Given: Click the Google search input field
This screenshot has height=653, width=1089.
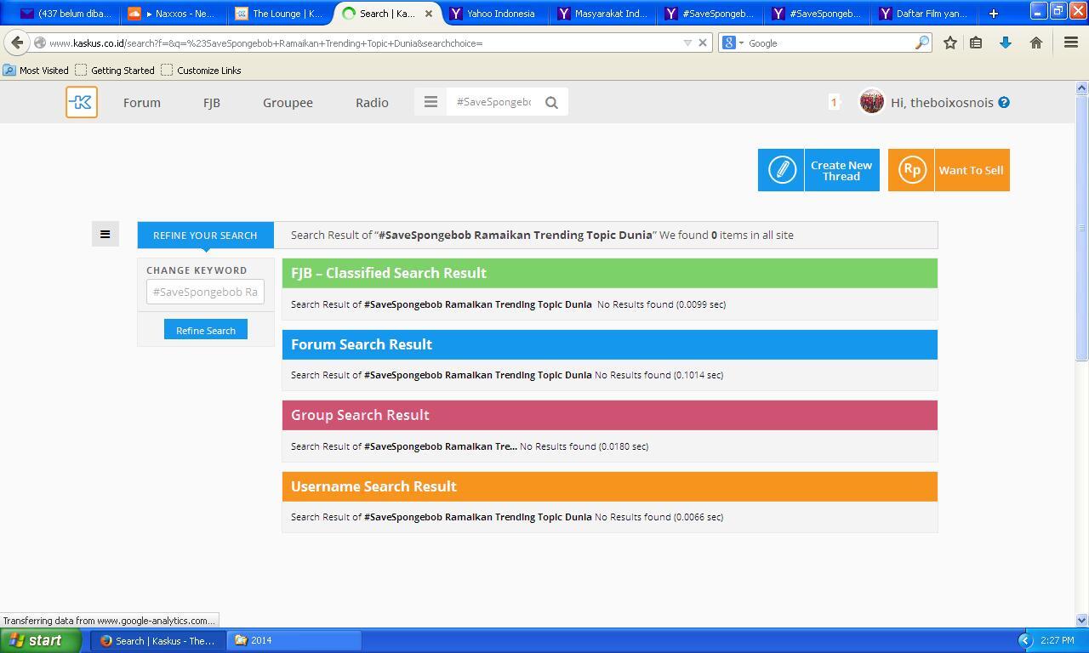Looking at the screenshot, I should pyautogui.click(x=830, y=43).
